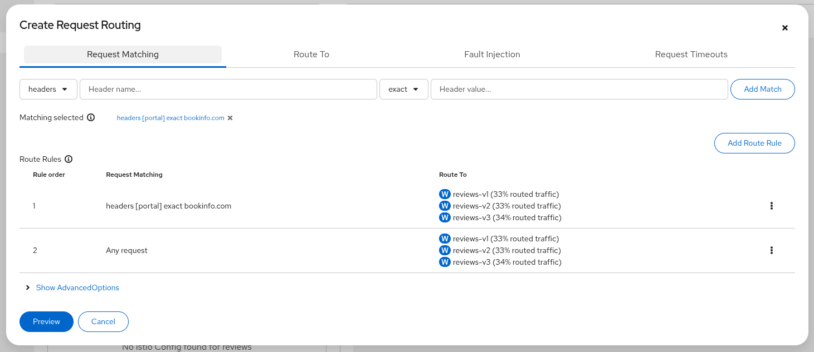Select the Request Matching tab
This screenshot has height=352, width=814.
point(123,54)
